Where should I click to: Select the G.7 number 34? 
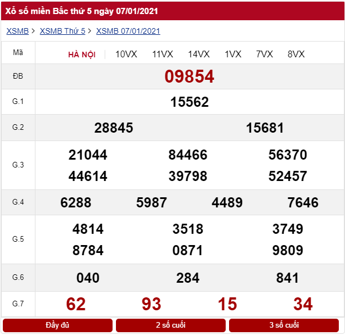(x=303, y=304)
